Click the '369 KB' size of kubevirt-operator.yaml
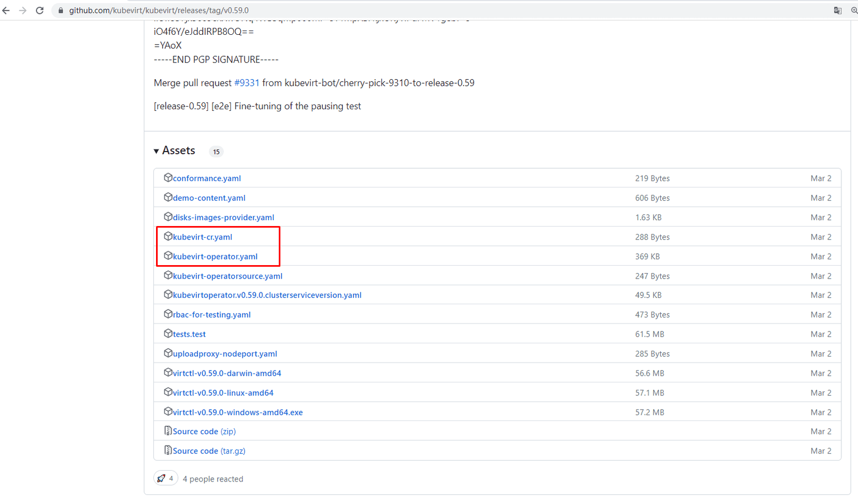Image resolution: width=858 pixels, height=497 pixels. coord(648,257)
